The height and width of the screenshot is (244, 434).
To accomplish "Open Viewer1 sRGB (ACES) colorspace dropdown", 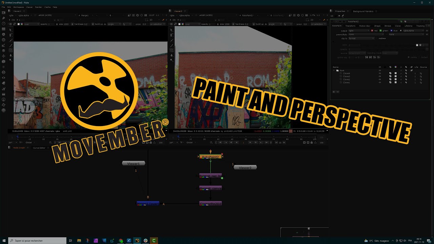I will point(57,15).
